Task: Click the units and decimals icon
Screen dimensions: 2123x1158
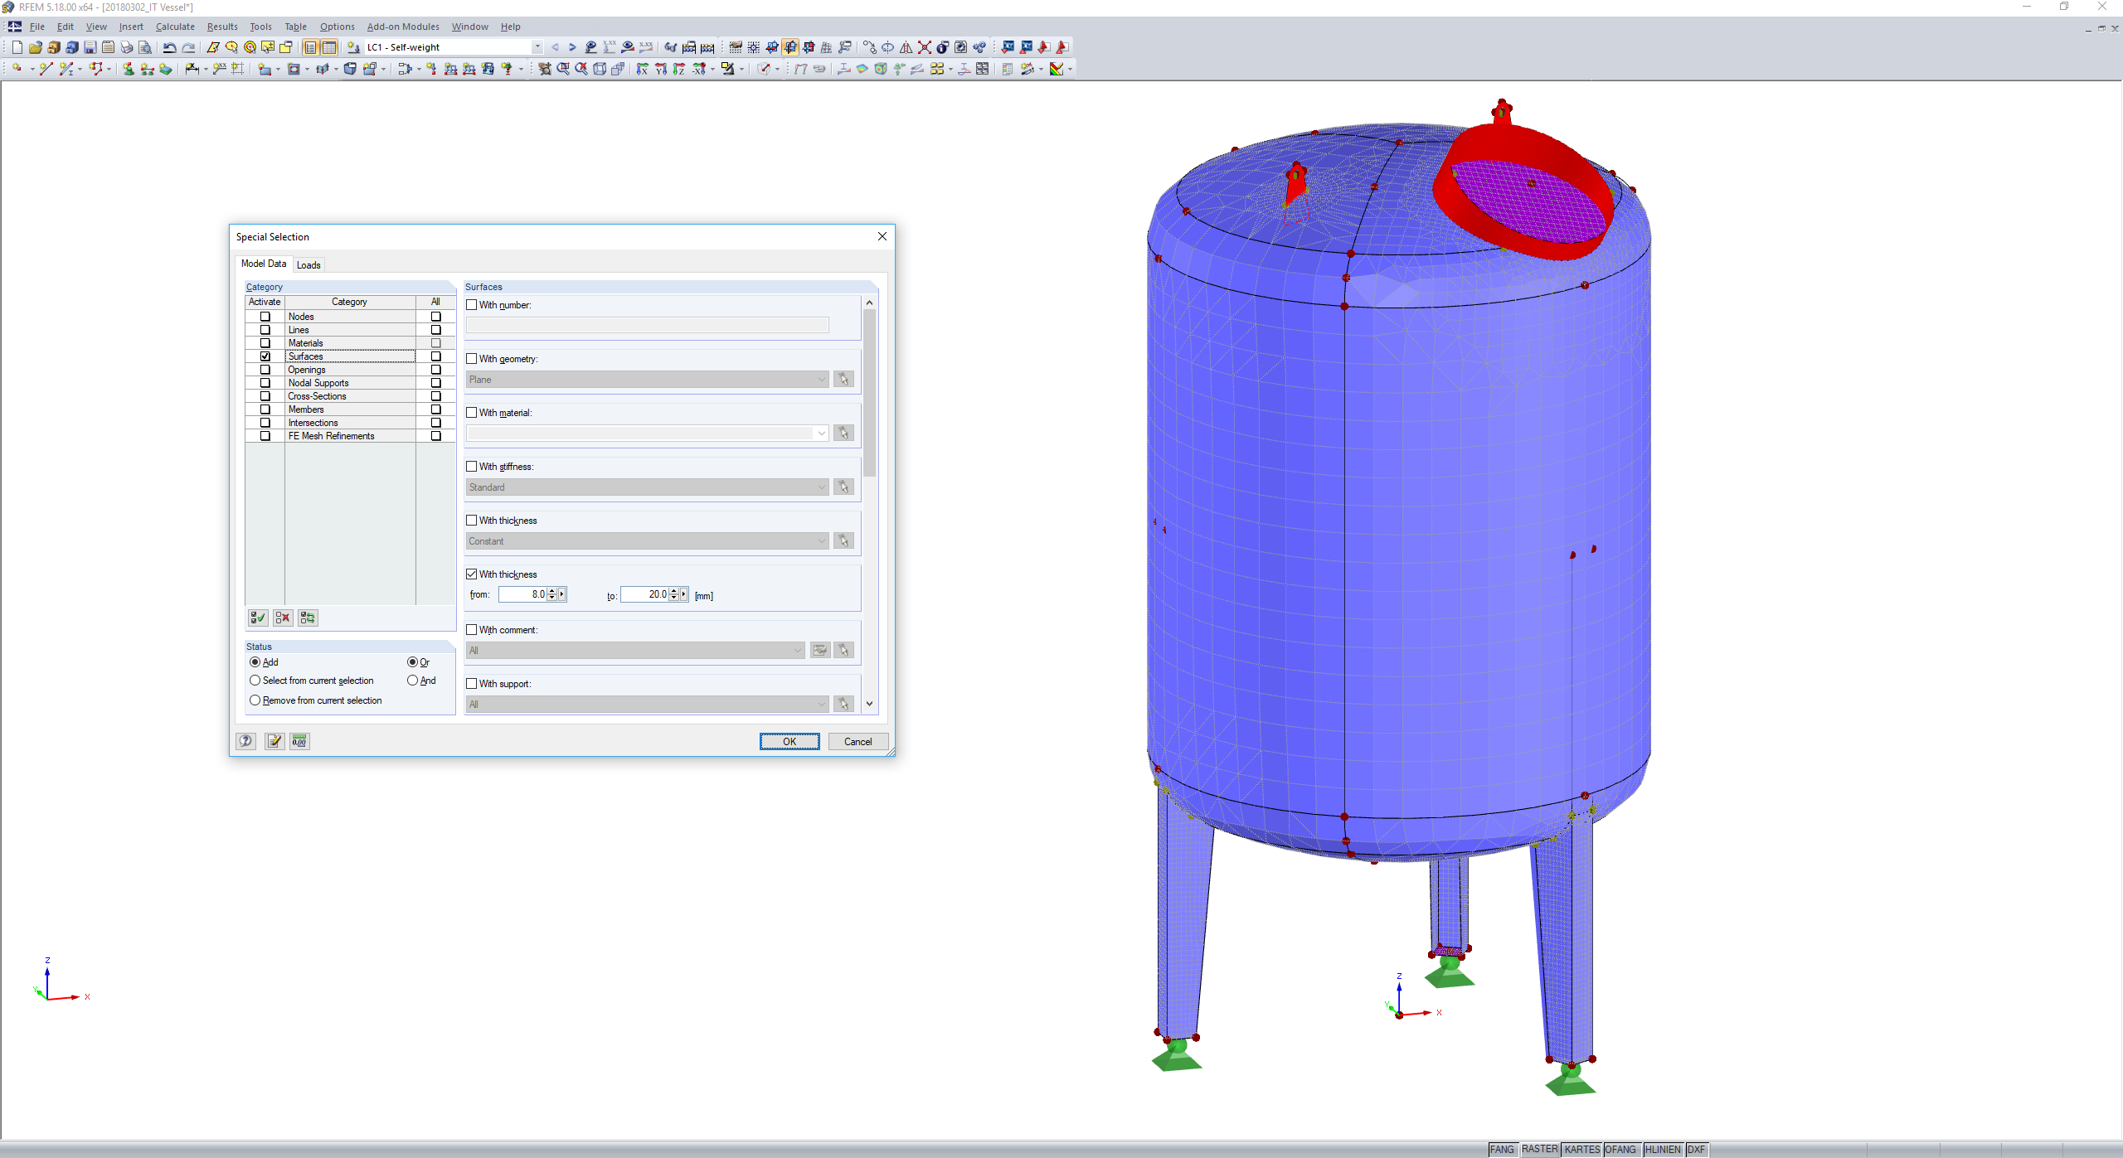Action: pyautogui.click(x=299, y=741)
